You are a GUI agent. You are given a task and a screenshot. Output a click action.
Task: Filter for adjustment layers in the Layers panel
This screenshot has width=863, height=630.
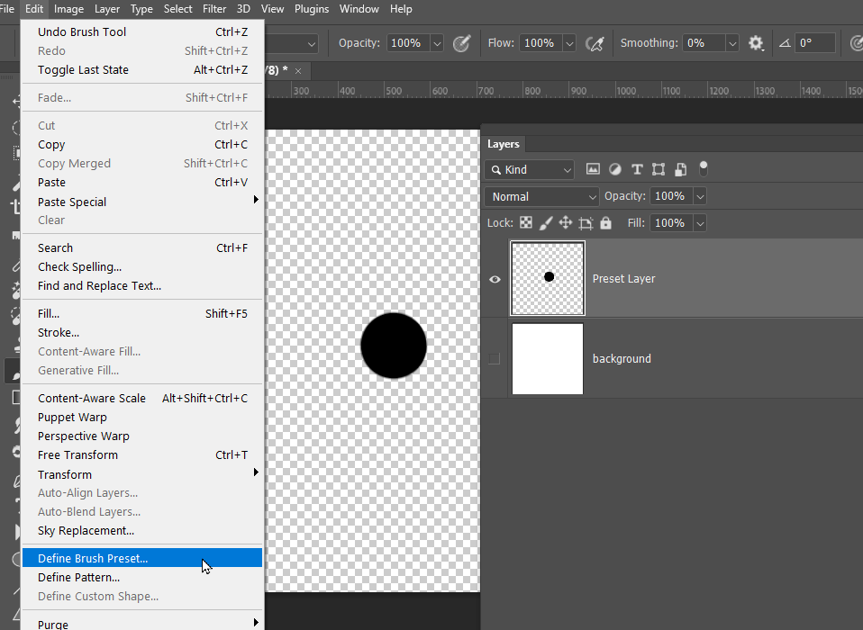pos(614,168)
